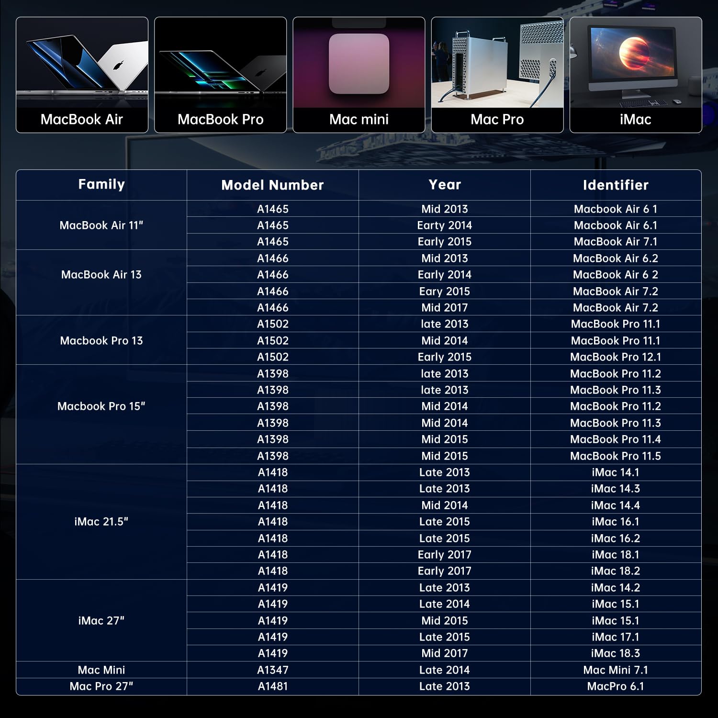718x718 pixels.
Task: Click identifier "Mac Mini 7.1"
Action: pos(616,670)
